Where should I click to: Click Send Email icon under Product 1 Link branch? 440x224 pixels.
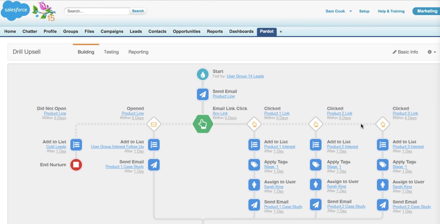pos(254,205)
